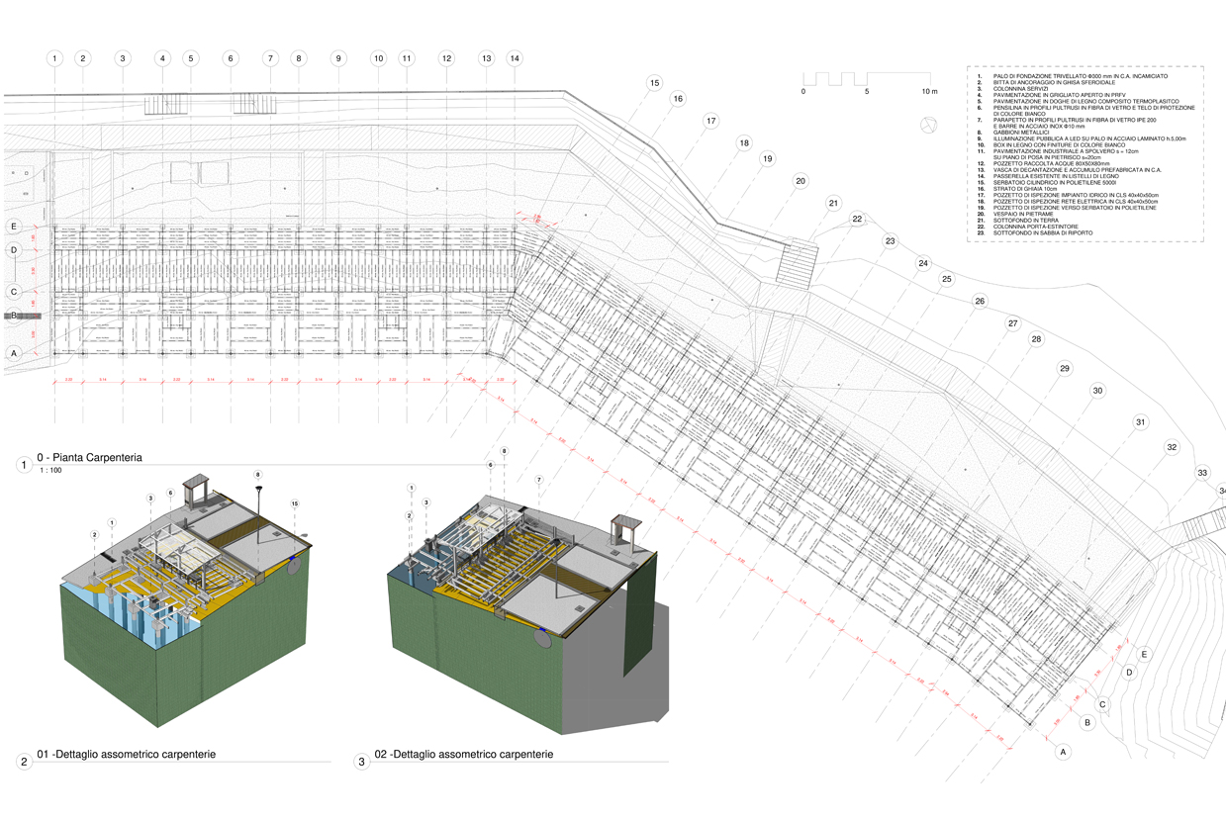This screenshot has width=1226, height=821.
Task: Select diagonal grid bubble 21
Action: pyautogui.click(x=833, y=204)
